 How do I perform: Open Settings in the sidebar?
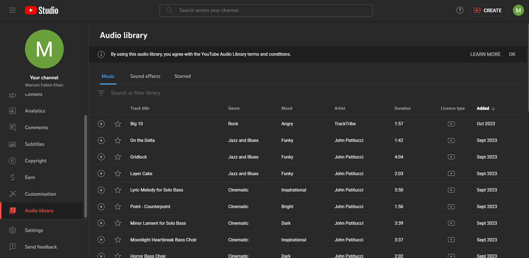(x=34, y=230)
